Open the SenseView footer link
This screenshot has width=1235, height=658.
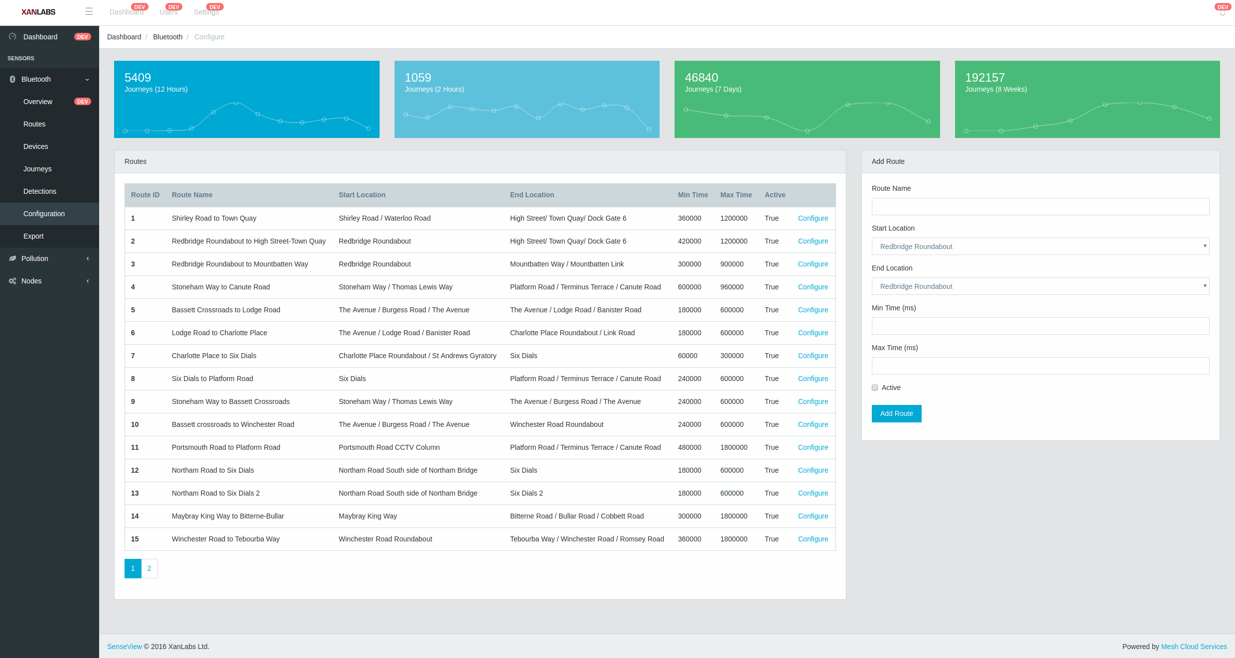(x=125, y=647)
